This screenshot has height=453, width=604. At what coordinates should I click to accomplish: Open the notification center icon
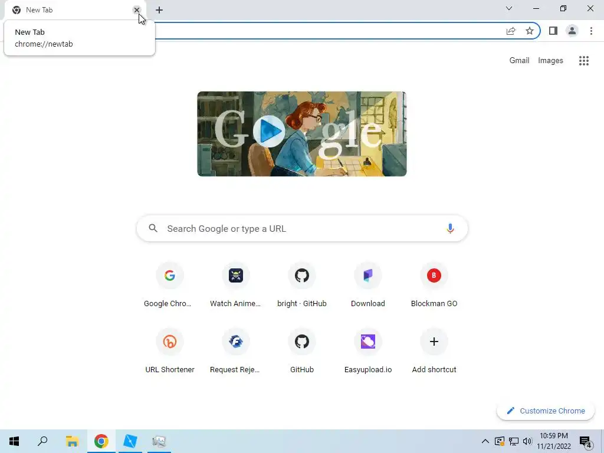tap(586, 442)
